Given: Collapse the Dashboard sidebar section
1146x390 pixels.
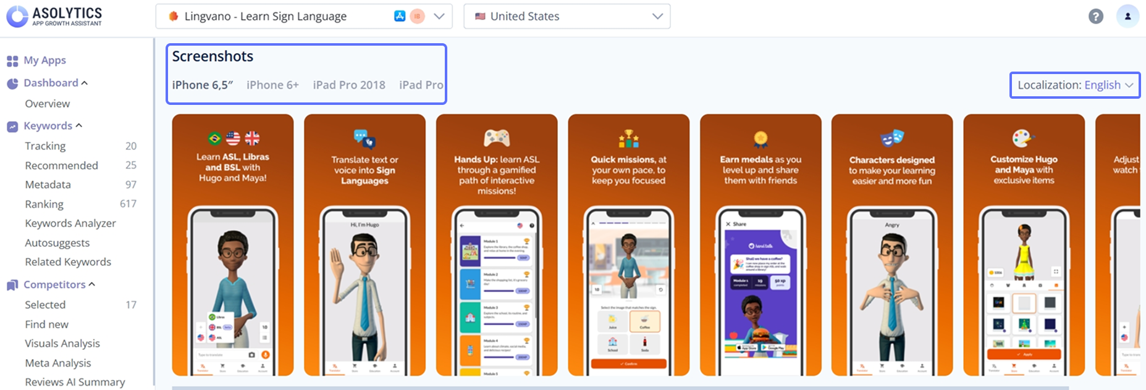Looking at the screenshot, I should coord(85,83).
